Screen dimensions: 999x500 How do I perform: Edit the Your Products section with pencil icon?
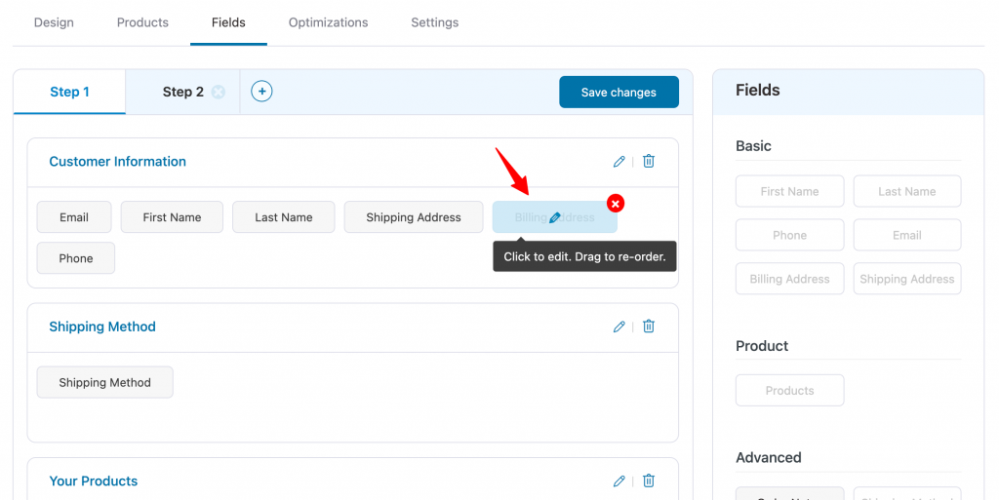(619, 481)
